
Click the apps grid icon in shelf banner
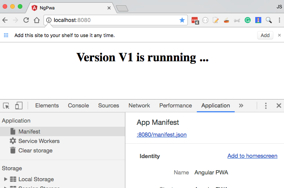[6, 35]
